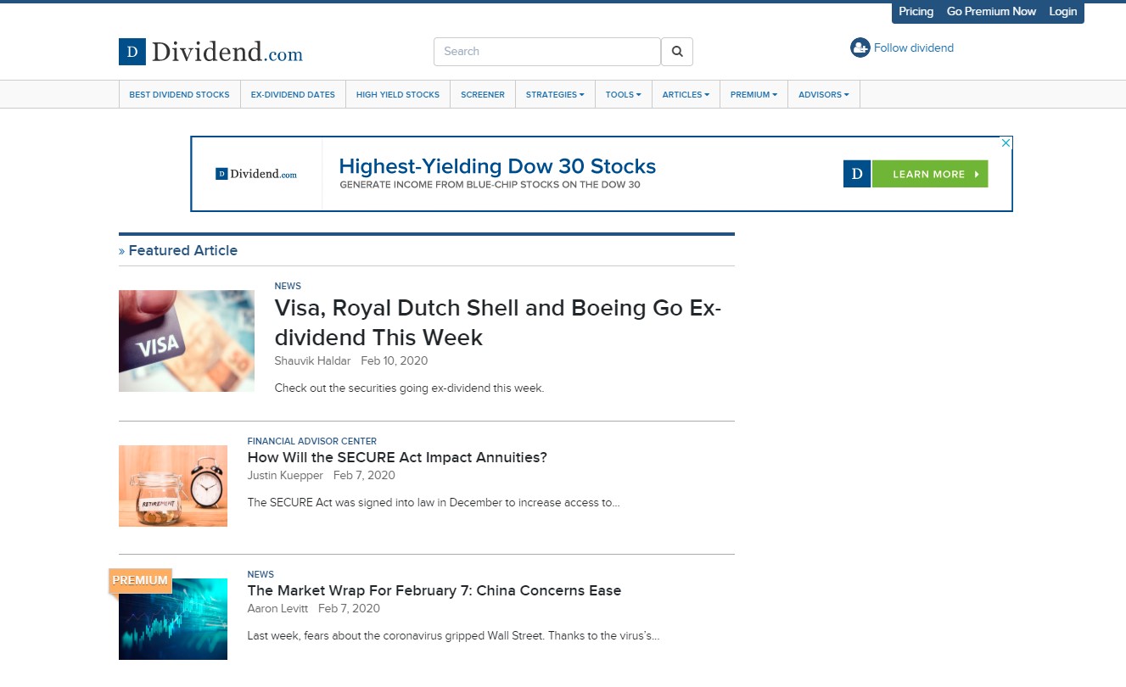This screenshot has width=1126, height=687.
Task: Focus the Search input field
Action: [x=547, y=52]
